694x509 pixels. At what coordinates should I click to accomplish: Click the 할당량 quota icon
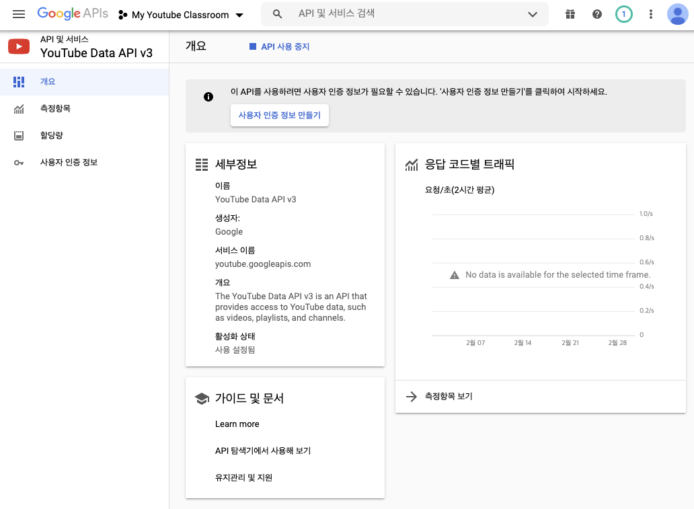tap(19, 135)
